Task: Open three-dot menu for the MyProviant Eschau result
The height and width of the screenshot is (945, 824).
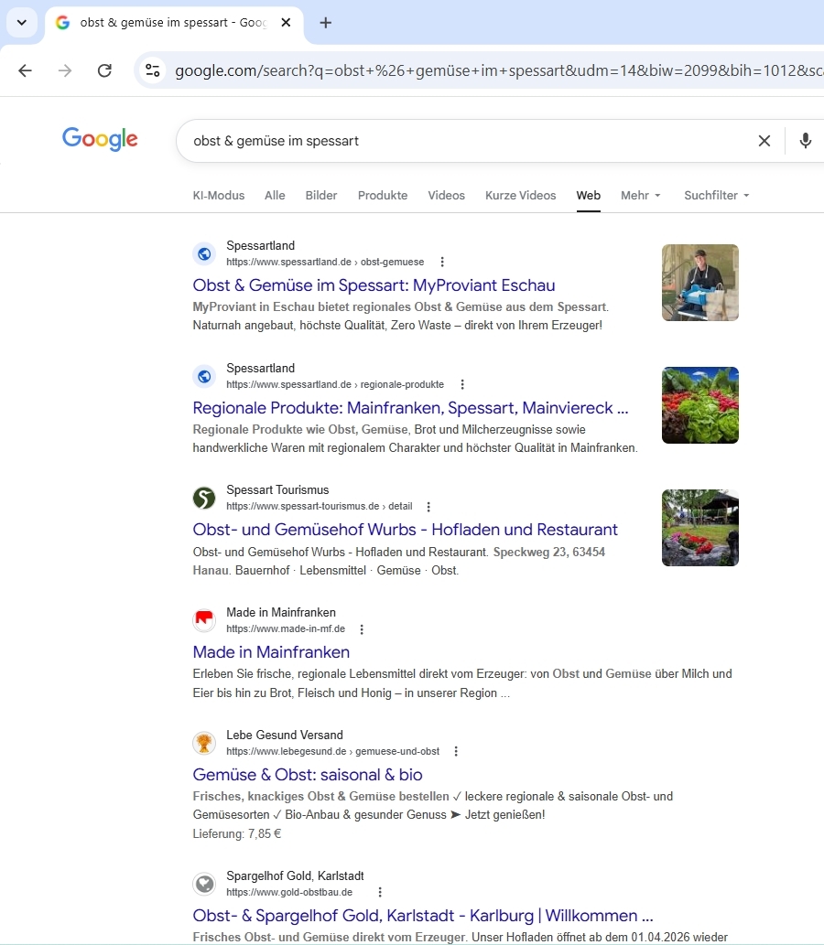Action: [x=443, y=263]
